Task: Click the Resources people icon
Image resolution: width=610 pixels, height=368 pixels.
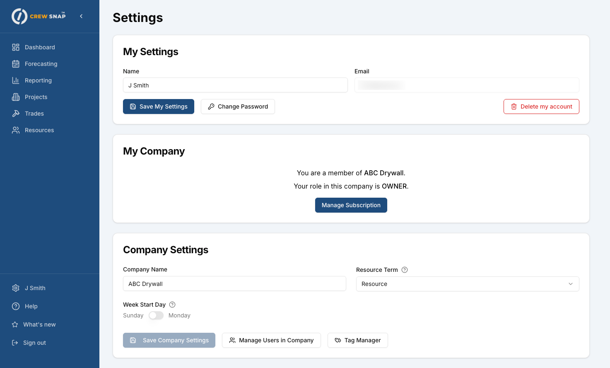Action: click(x=16, y=130)
